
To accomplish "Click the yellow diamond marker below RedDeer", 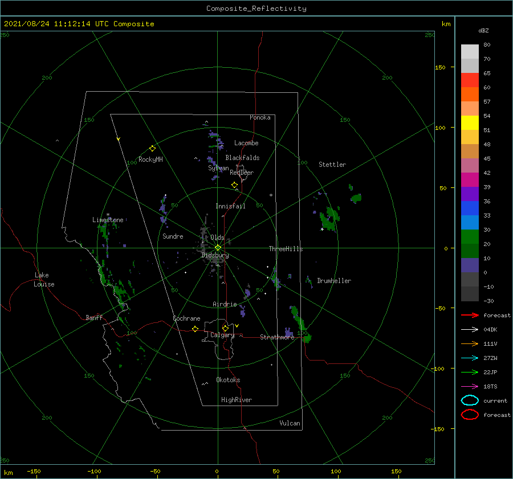I will (x=234, y=185).
